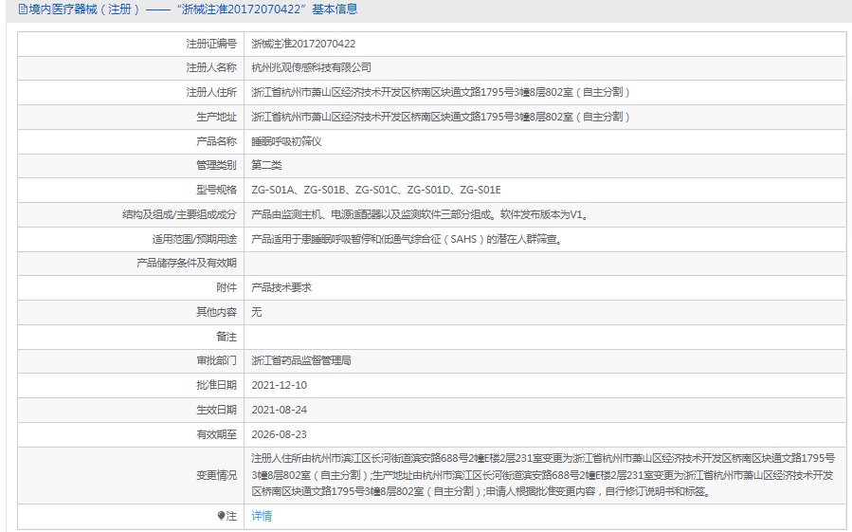Click the 附件 label
The image size is (852, 532).
coord(227,287)
